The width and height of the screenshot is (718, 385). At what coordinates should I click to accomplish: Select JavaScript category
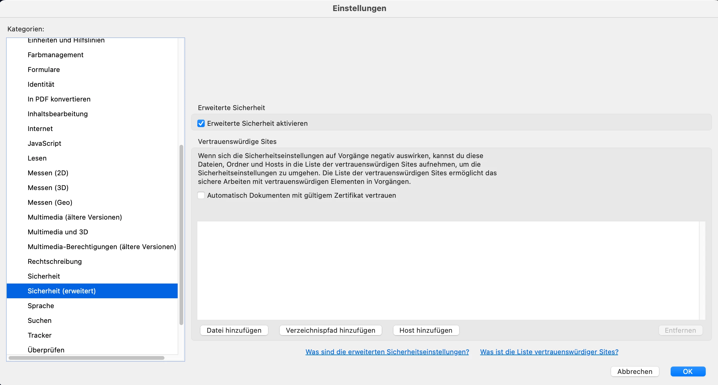(45, 143)
